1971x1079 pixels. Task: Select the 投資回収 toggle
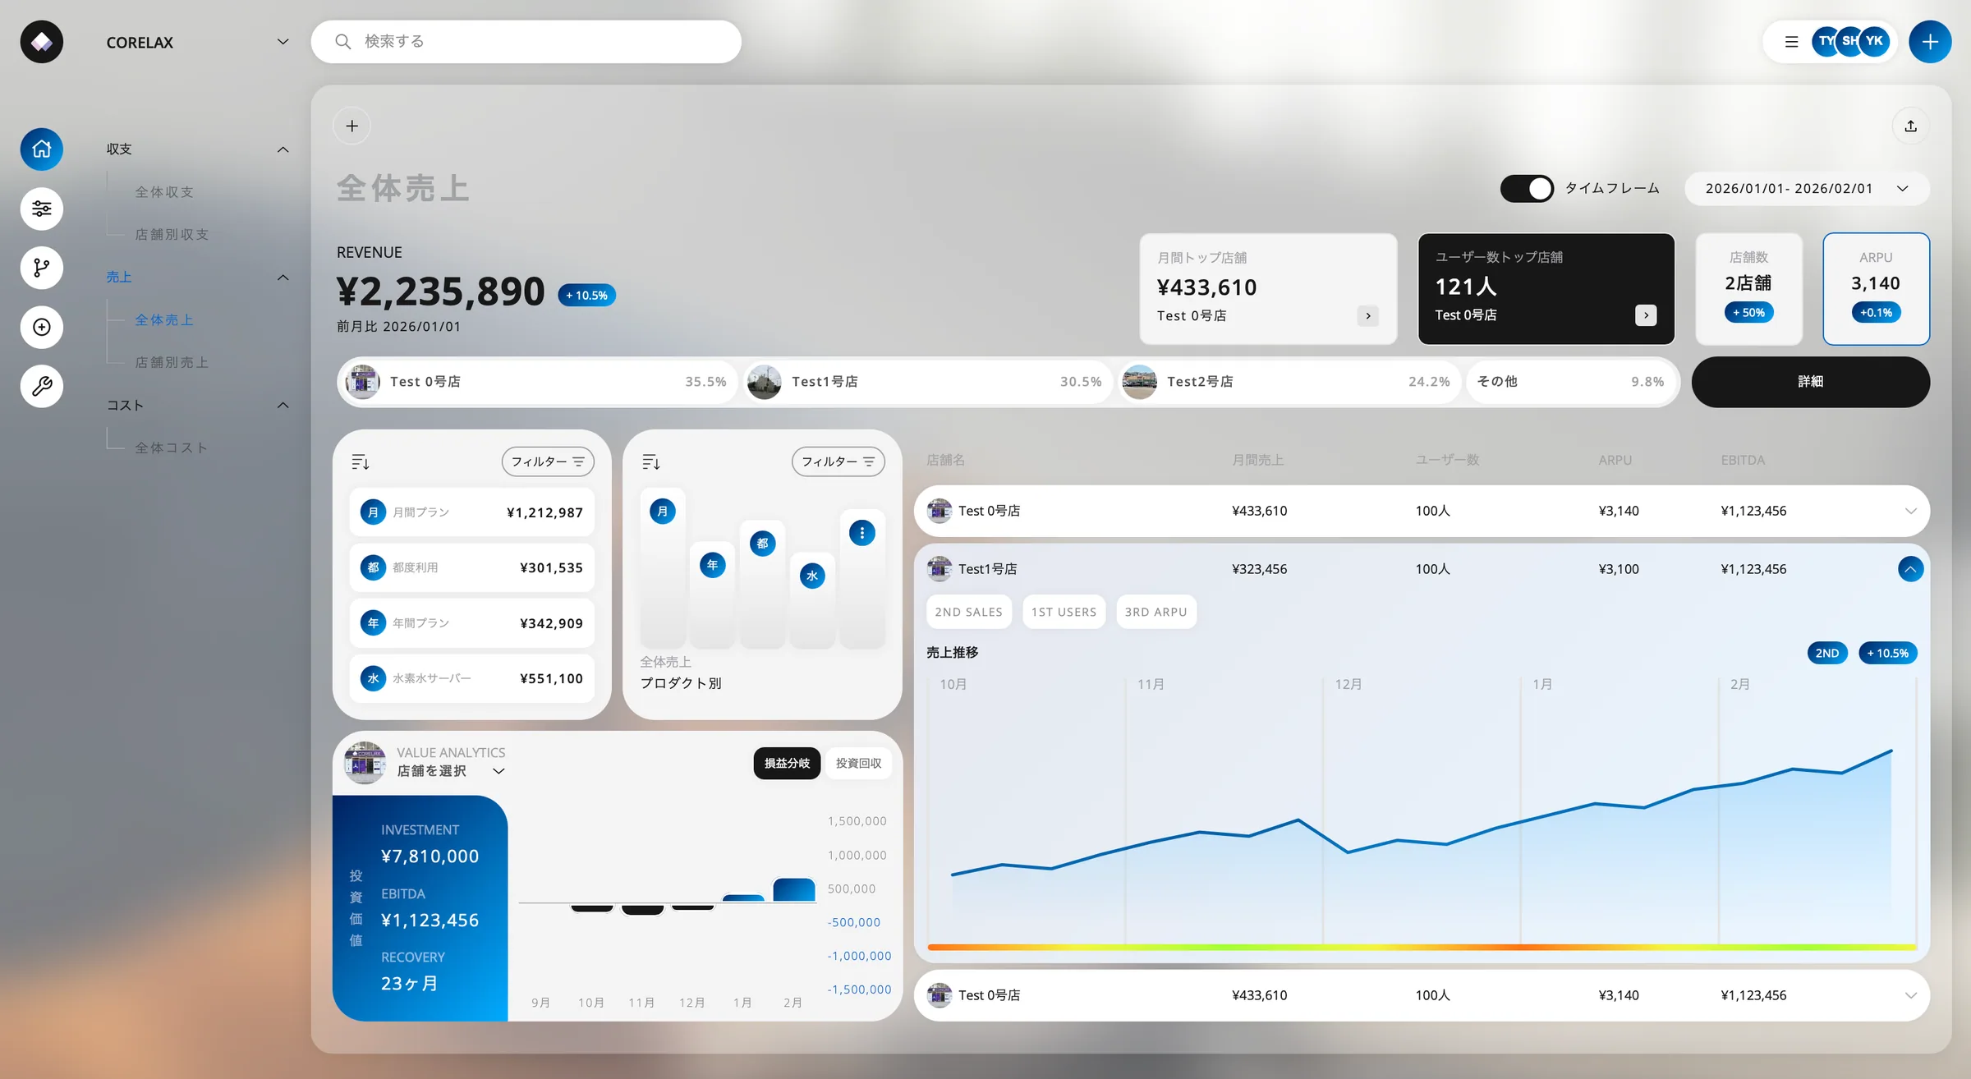(858, 764)
